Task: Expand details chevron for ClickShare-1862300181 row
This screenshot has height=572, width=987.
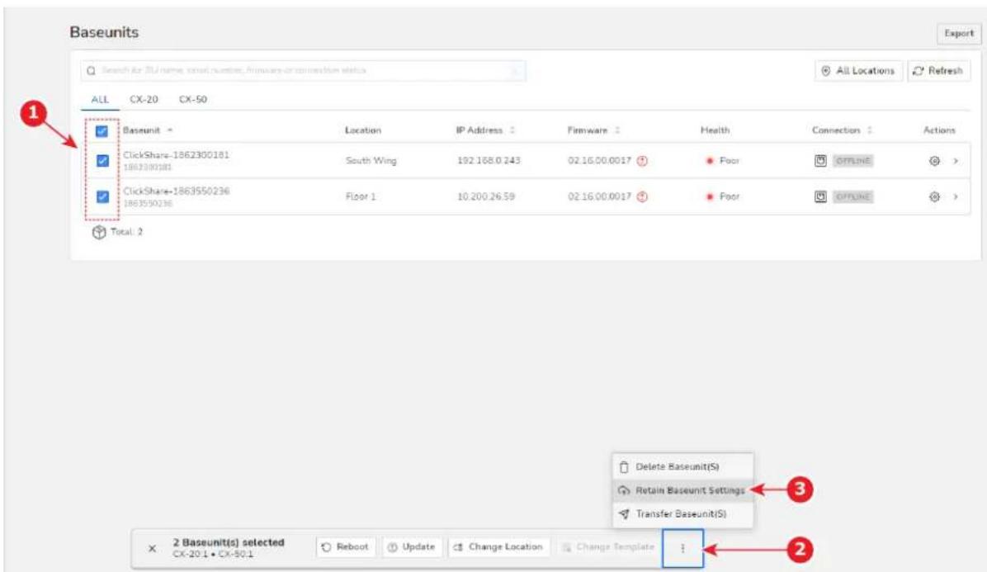Action: tap(956, 161)
